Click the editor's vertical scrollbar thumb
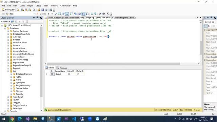This screenshot has height=122, width=217. (x=201, y=48)
